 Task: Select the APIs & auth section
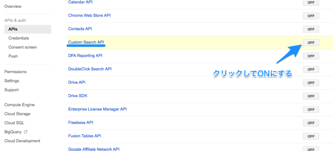point(15,20)
